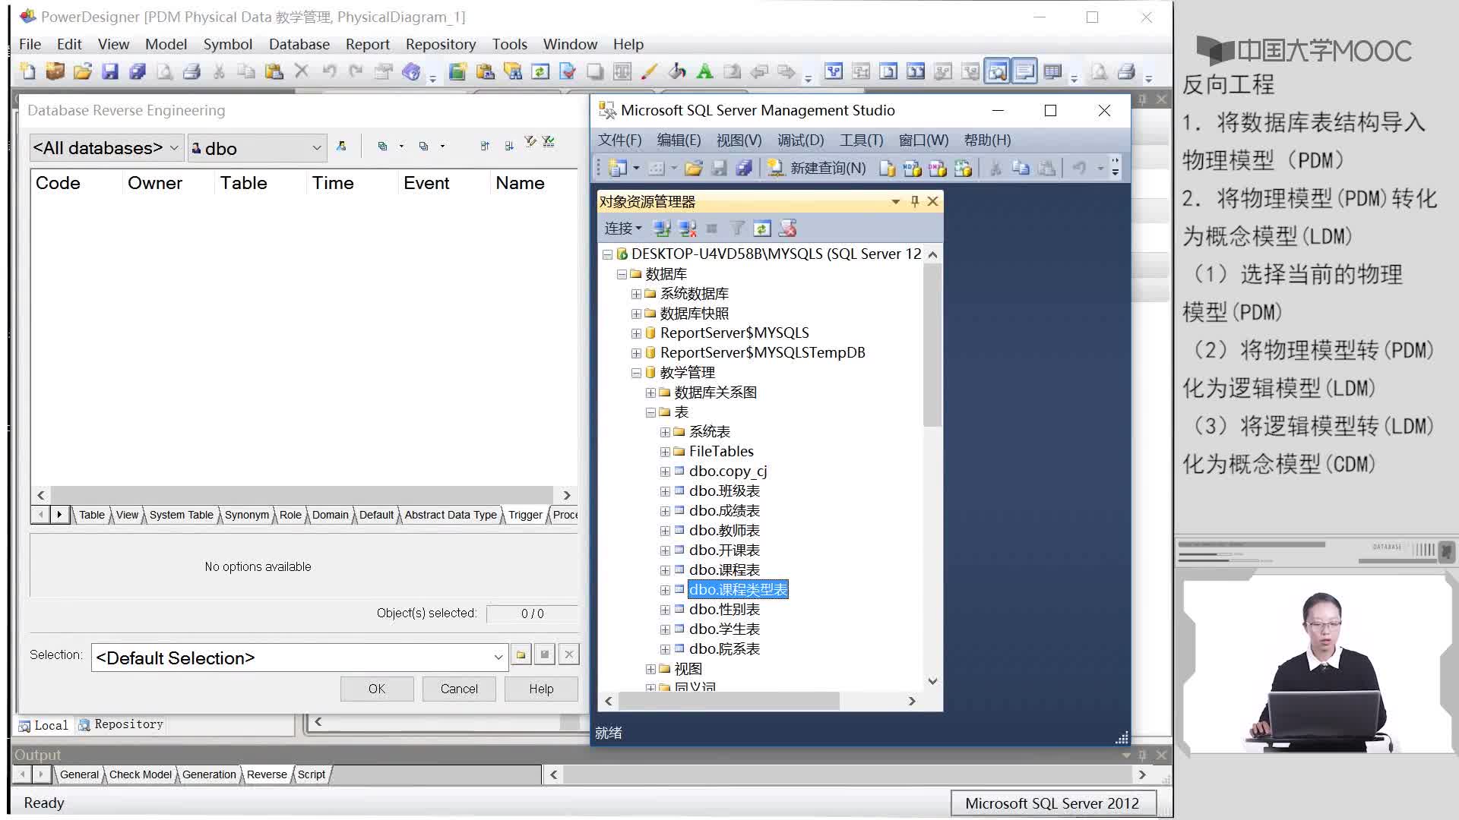The width and height of the screenshot is (1459, 820).
Task: Click the Customize Filter funnel pencil icon
Action: tap(530, 143)
